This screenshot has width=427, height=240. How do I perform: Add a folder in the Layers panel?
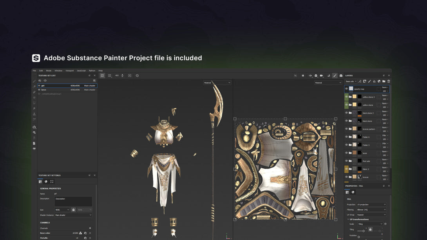click(384, 81)
